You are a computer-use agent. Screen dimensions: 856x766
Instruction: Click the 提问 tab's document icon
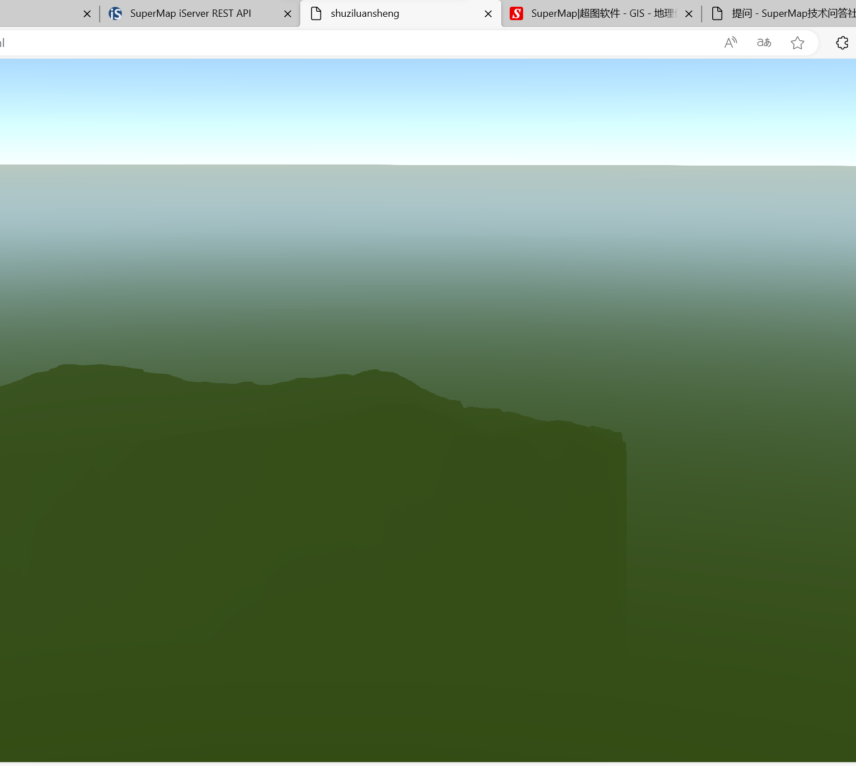click(x=717, y=13)
